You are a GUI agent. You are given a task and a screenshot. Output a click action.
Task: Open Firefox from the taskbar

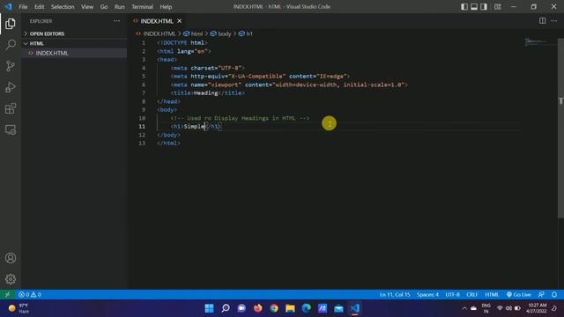click(x=257, y=308)
